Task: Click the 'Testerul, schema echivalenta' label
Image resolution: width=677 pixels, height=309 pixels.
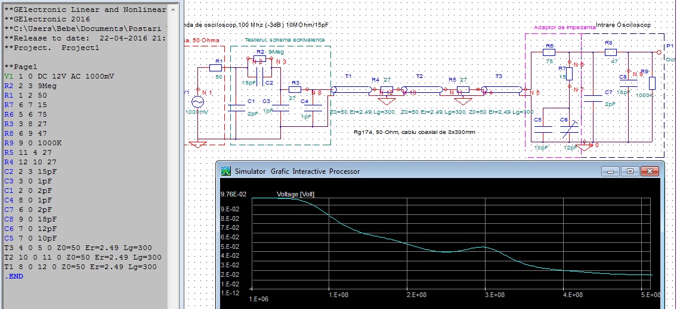Action: pyautogui.click(x=285, y=40)
